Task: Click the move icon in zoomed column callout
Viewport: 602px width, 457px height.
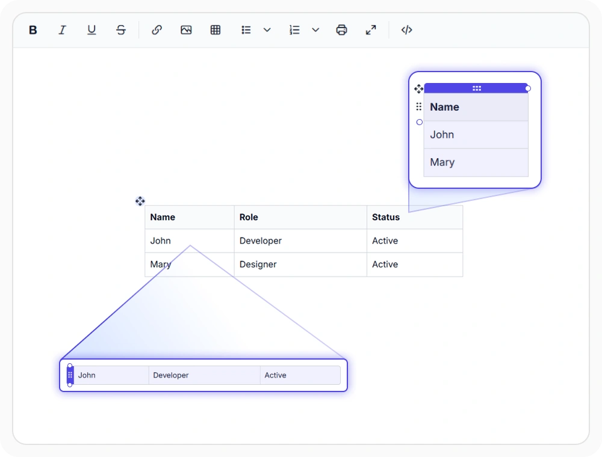Action: point(418,89)
